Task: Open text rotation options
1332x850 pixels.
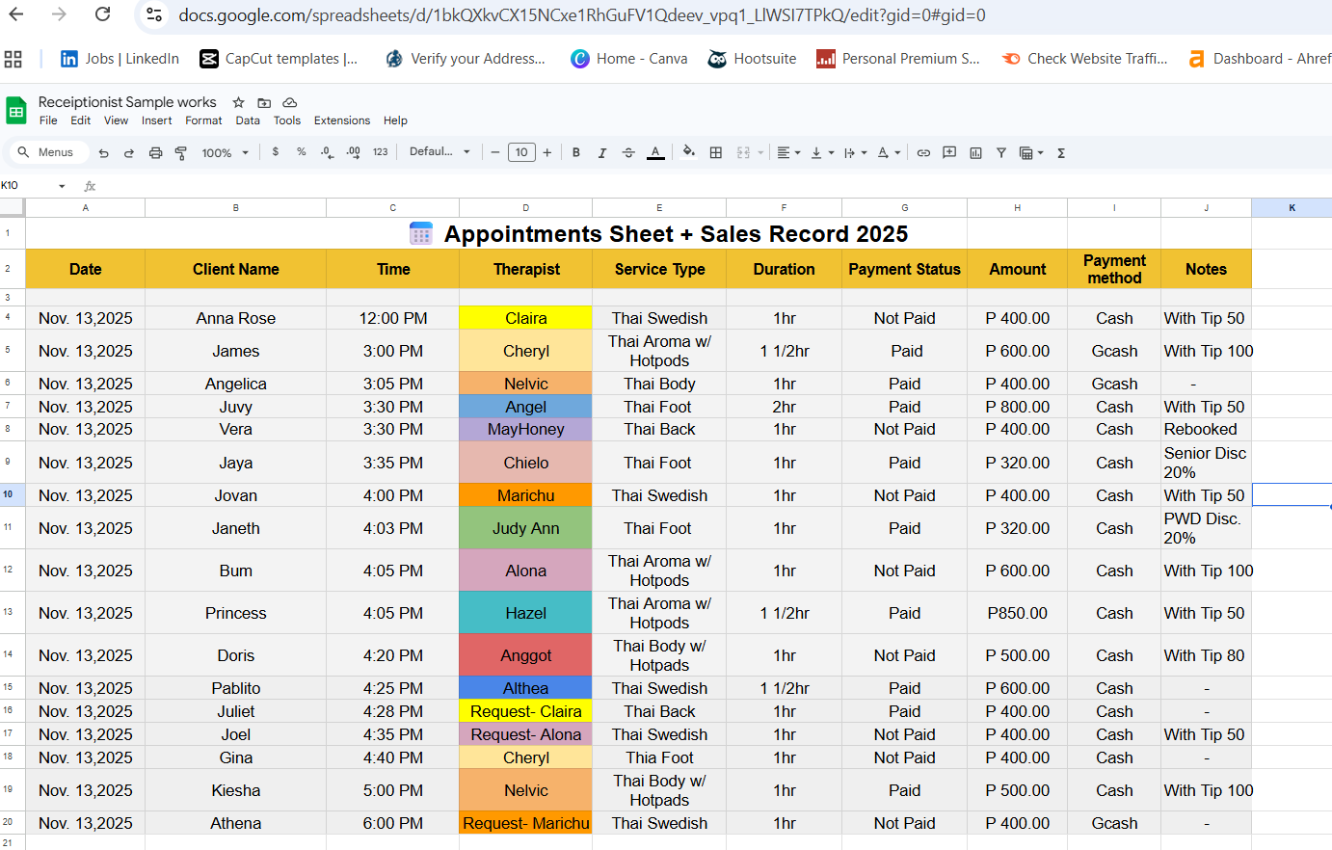Action: click(x=889, y=152)
